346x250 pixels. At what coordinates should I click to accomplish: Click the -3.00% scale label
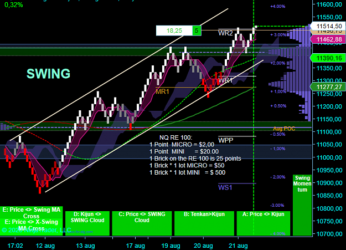(x=277, y=205)
